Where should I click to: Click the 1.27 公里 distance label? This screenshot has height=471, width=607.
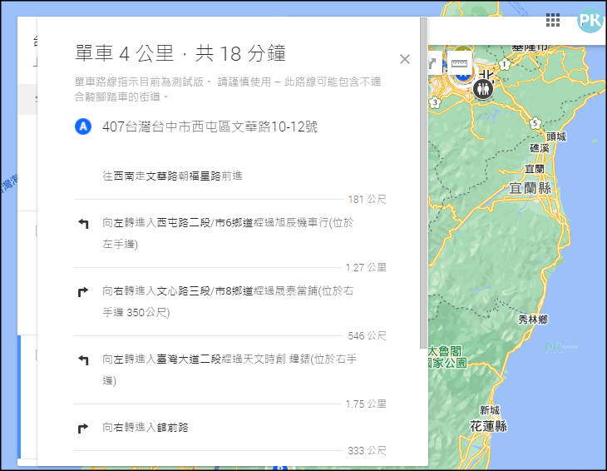pos(366,267)
